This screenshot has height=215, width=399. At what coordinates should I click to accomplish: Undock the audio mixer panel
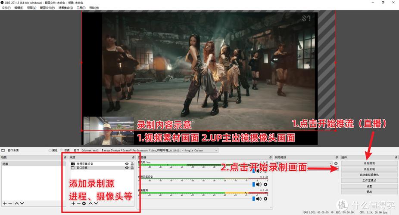[271, 157]
